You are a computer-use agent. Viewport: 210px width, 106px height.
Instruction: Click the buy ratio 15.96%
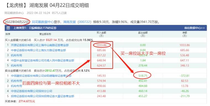click(88, 40)
